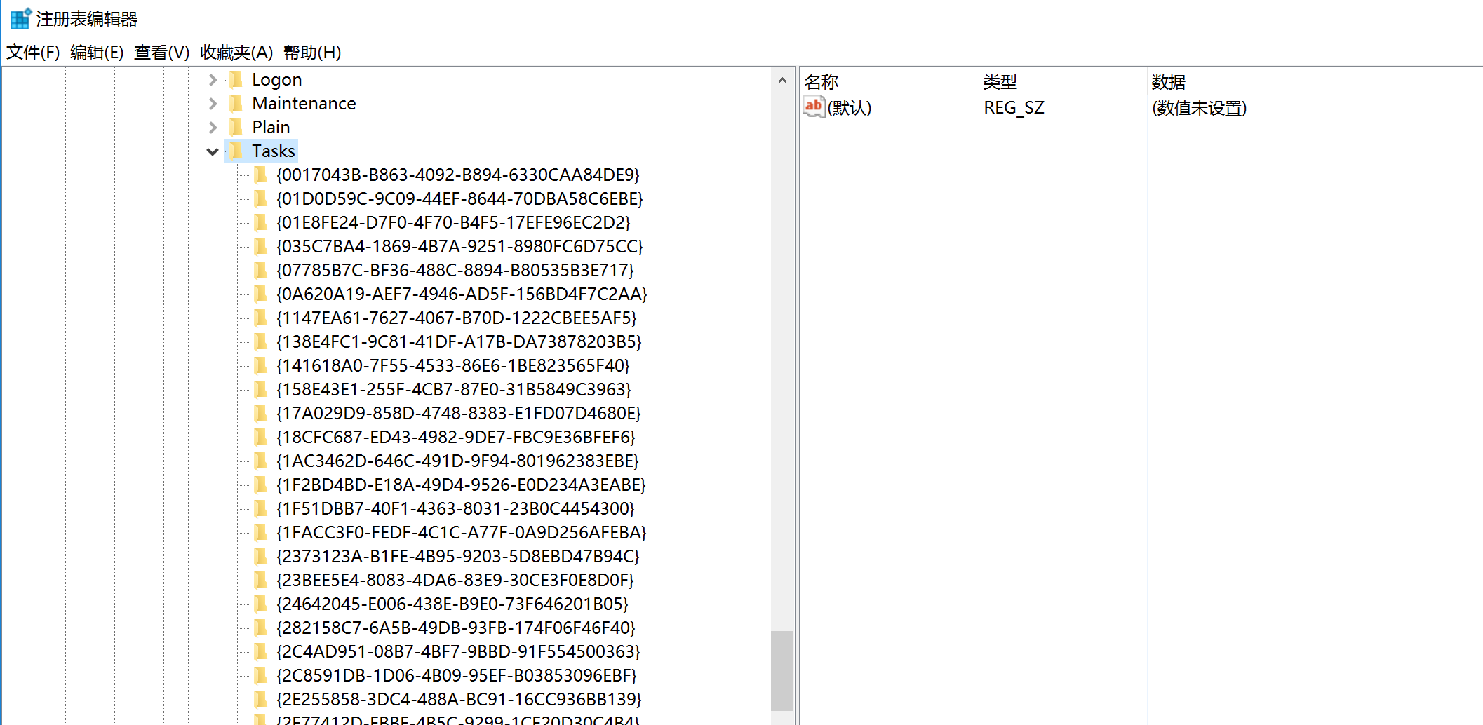
Task: Select the {158E43E1-255F-4CB7-87E0-31B5849C3963} key
Action: [x=453, y=390]
